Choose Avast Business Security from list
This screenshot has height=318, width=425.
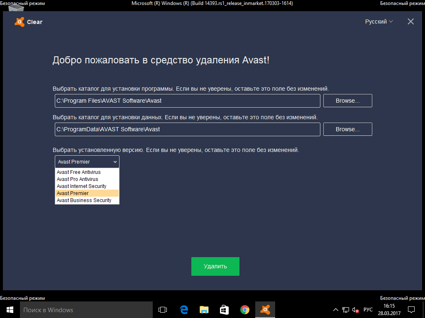[x=87, y=200]
